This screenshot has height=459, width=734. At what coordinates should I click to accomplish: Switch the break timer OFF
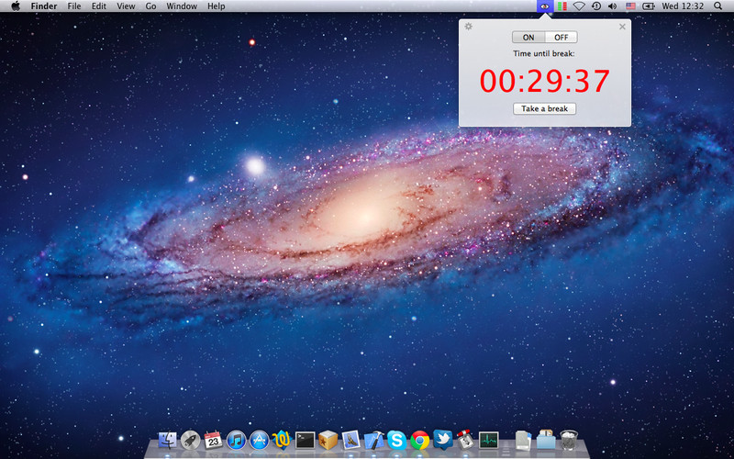561,38
